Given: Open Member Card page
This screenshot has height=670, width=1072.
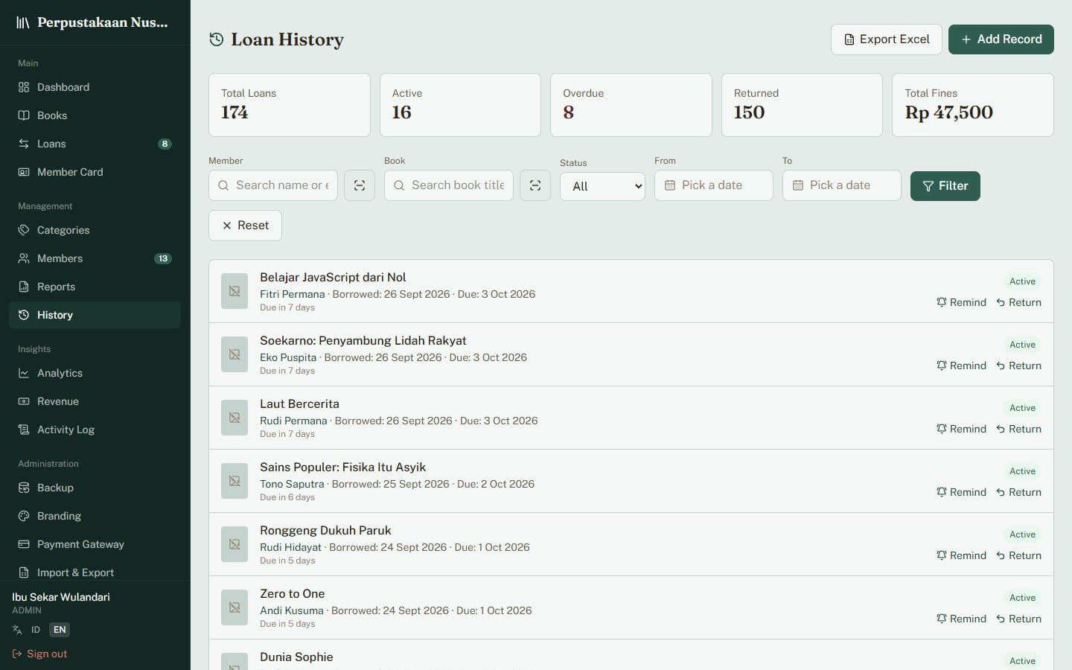Looking at the screenshot, I should click(95, 172).
